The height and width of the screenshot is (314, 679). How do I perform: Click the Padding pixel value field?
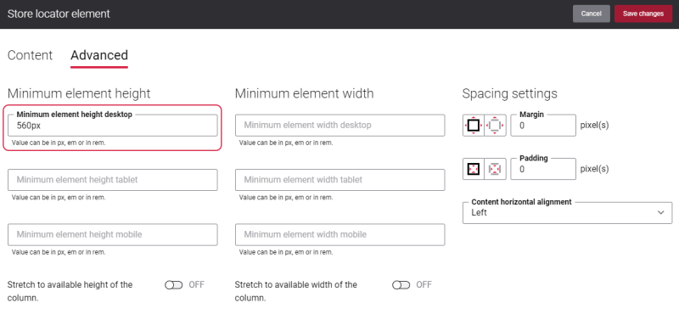tap(543, 169)
